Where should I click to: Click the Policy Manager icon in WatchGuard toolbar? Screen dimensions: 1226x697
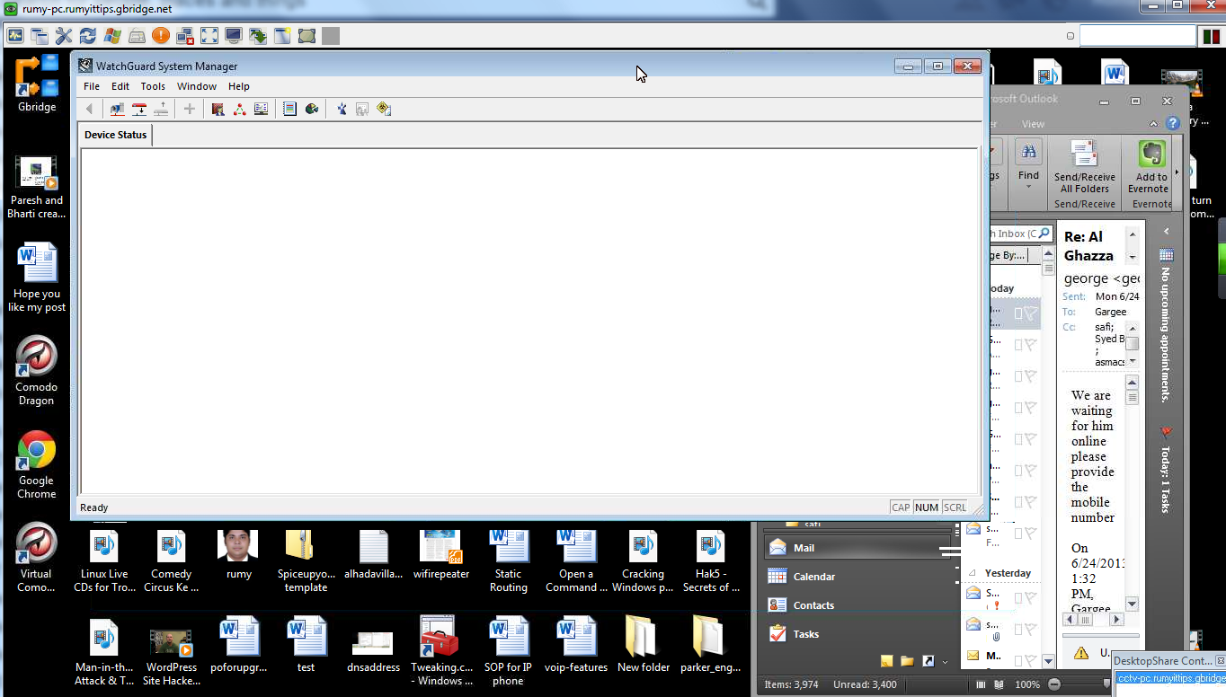tap(218, 109)
